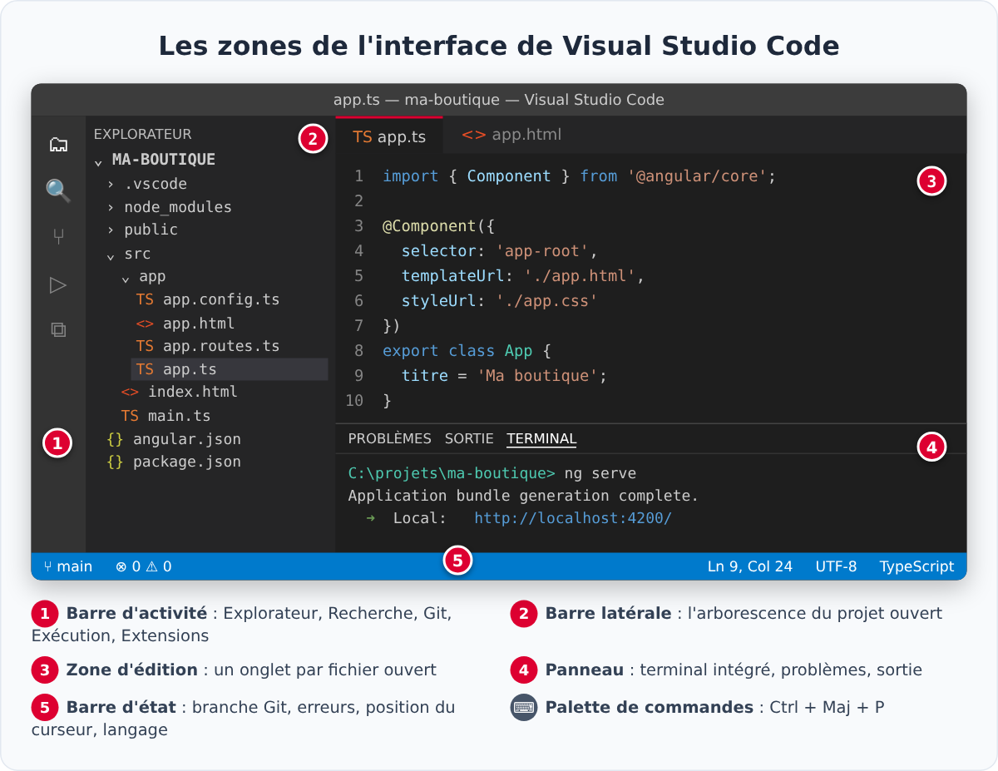Click the titre = 'Ma boutique' line
Screen dimensions: 998x771
[x=504, y=376]
